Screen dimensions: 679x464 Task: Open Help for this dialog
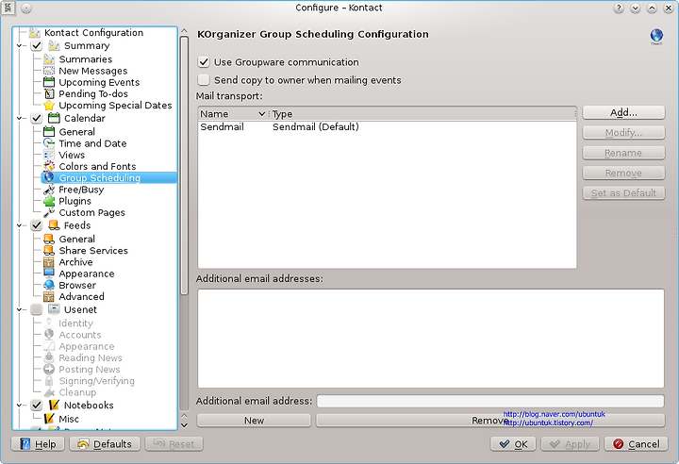point(38,444)
